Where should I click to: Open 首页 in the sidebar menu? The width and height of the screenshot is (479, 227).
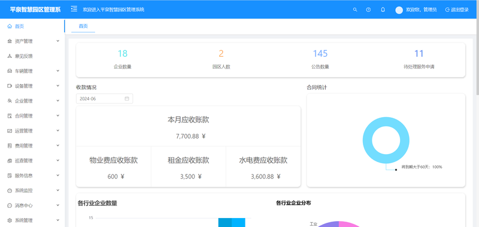(x=32, y=26)
